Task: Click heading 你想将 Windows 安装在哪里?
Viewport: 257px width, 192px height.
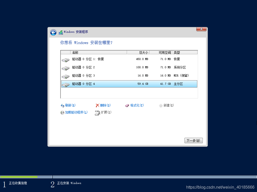Action: pos(86,42)
